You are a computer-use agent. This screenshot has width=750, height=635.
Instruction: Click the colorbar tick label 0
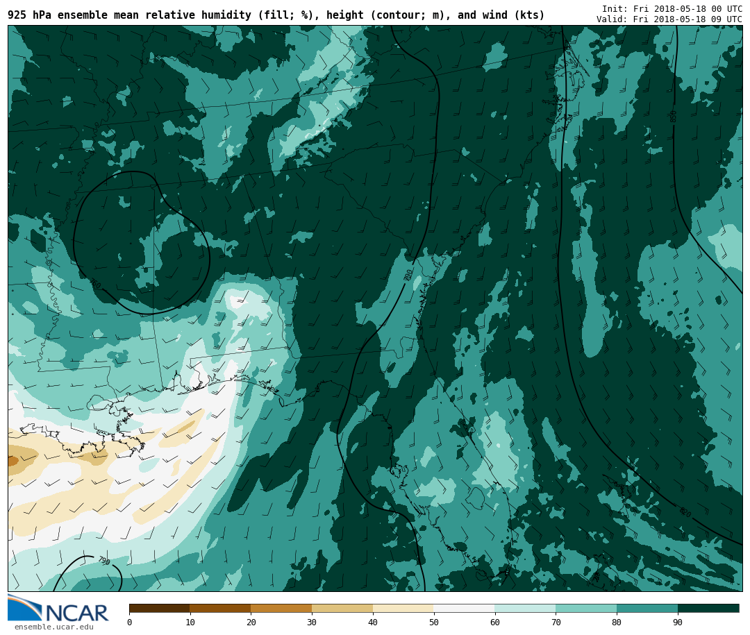click(x=130, y=622)
